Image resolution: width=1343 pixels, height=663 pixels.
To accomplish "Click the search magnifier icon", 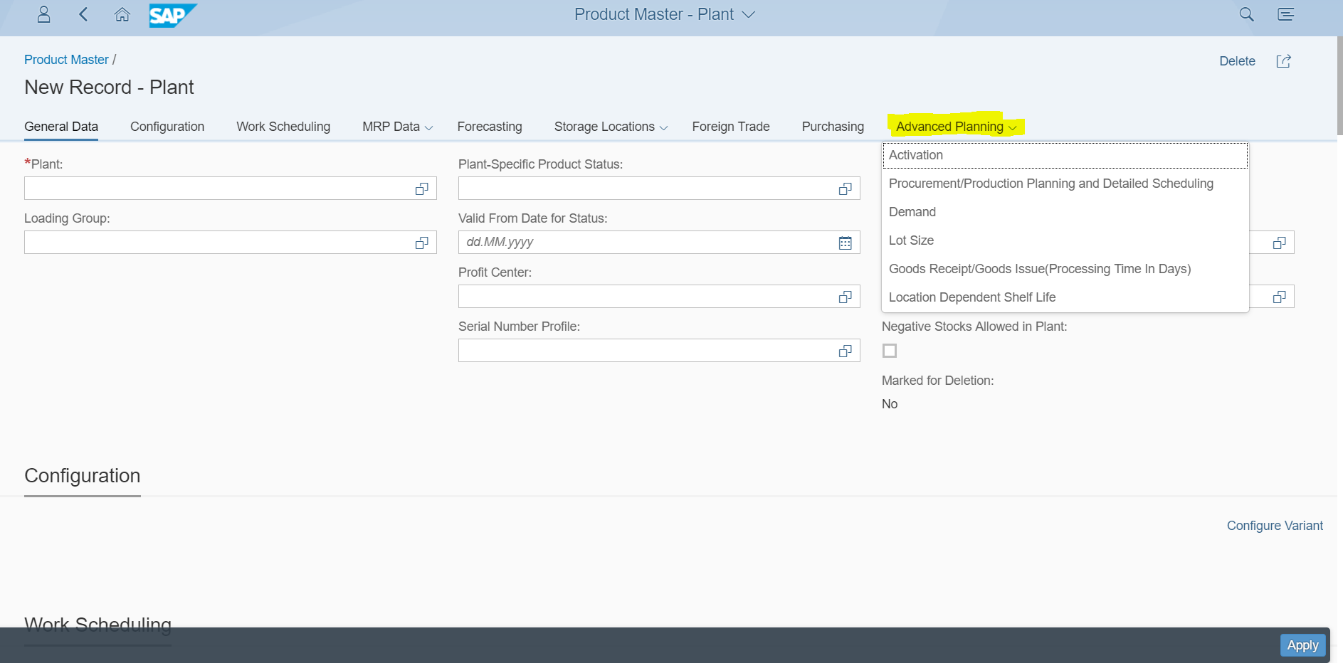I will point(1246,14).
